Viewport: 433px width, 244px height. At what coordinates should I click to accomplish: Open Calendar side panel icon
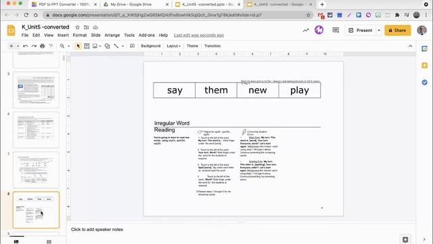pos(424,49)
